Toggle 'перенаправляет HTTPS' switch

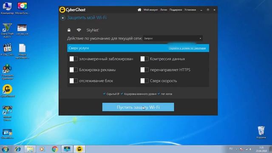coord(144,70)
